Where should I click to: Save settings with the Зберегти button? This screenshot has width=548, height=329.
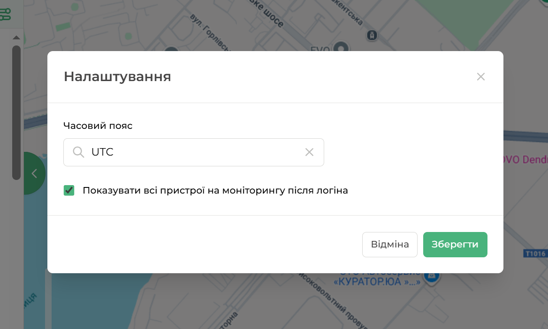tap(455, 245)
